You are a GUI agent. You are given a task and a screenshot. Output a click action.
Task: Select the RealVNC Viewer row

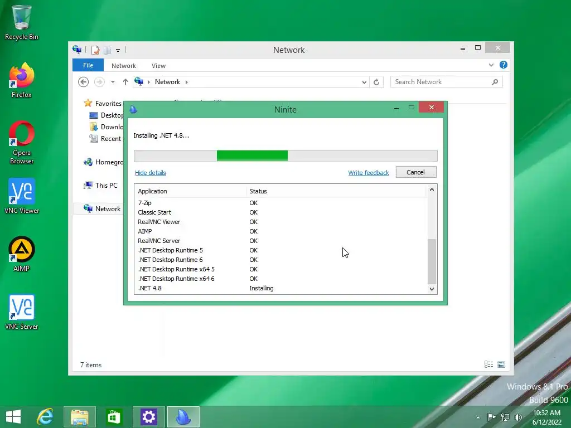click(x=280, y=222)
